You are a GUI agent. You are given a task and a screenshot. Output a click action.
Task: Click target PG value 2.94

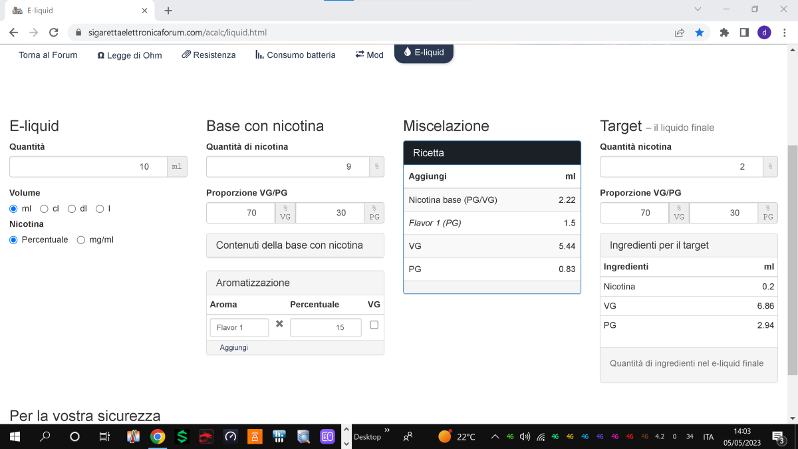(765, 325)
